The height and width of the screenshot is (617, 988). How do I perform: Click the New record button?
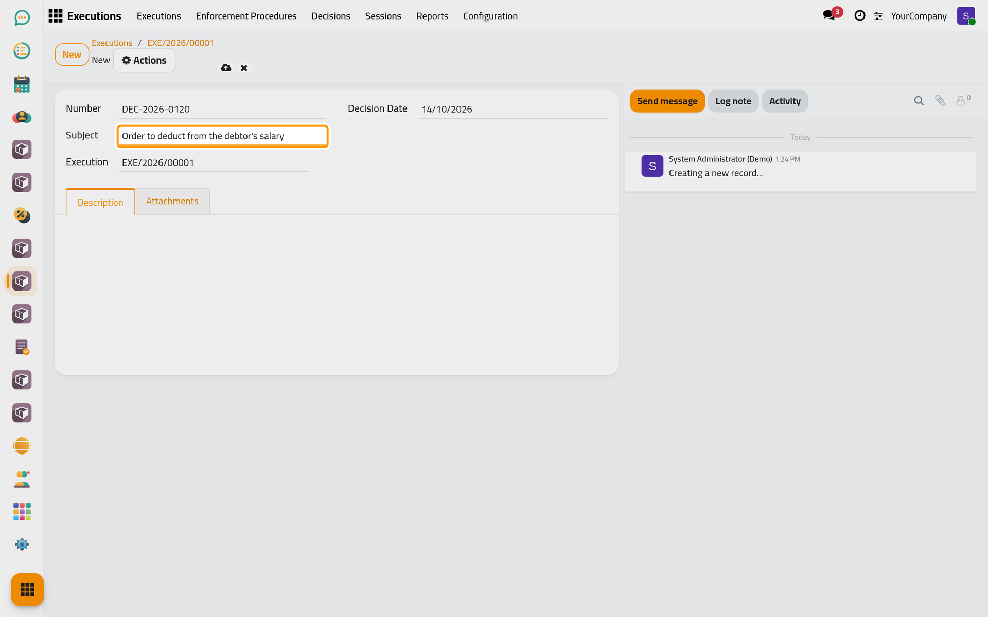click(72, 55)
